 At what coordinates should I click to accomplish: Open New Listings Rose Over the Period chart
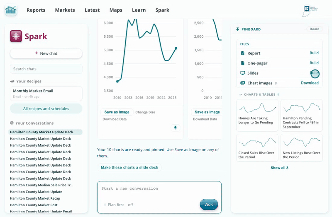coord(302,148)
